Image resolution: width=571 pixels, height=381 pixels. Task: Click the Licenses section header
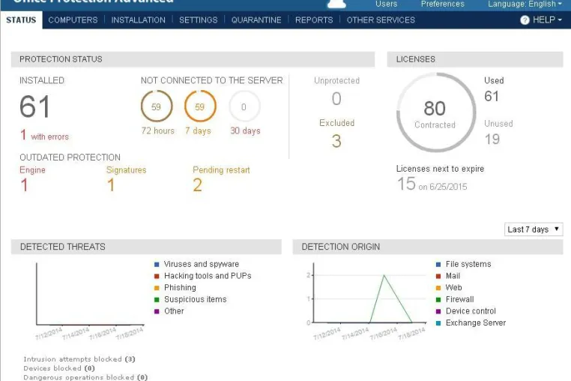(x=475, y=59)
